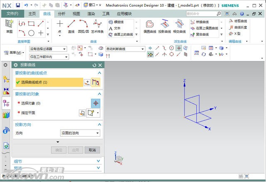Click the 修剪曲线 trim curve tool
The image size is (266, 182).
[x=238, y=21]
